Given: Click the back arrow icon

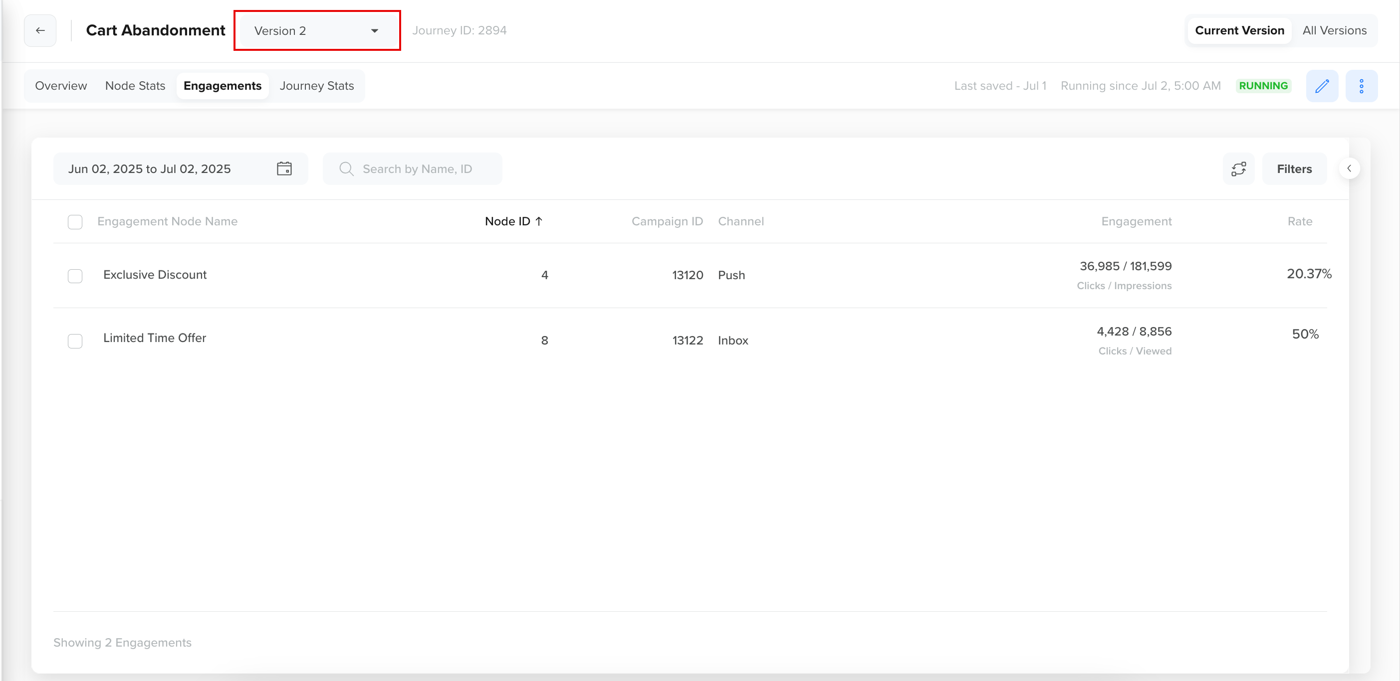Looking at the screenshot, I should coord(40,30).
